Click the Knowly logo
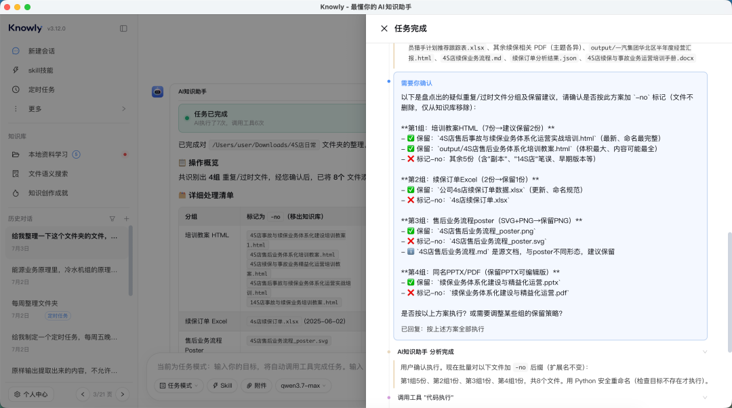 pos(25,28)
